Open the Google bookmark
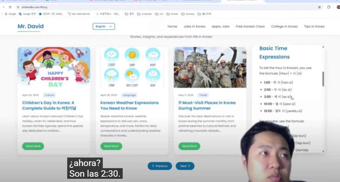This screenshot has width=340, height=182. click(10, 14)
